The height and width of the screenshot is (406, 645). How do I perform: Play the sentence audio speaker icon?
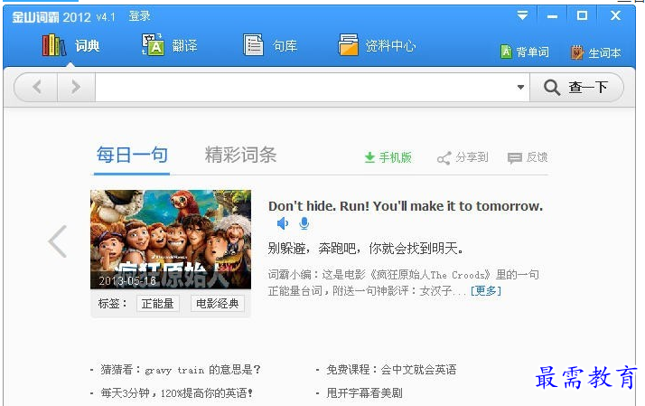pos(283,223)
